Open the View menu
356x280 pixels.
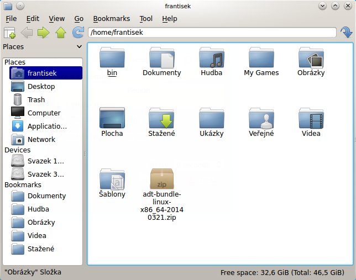coord(56,18)
